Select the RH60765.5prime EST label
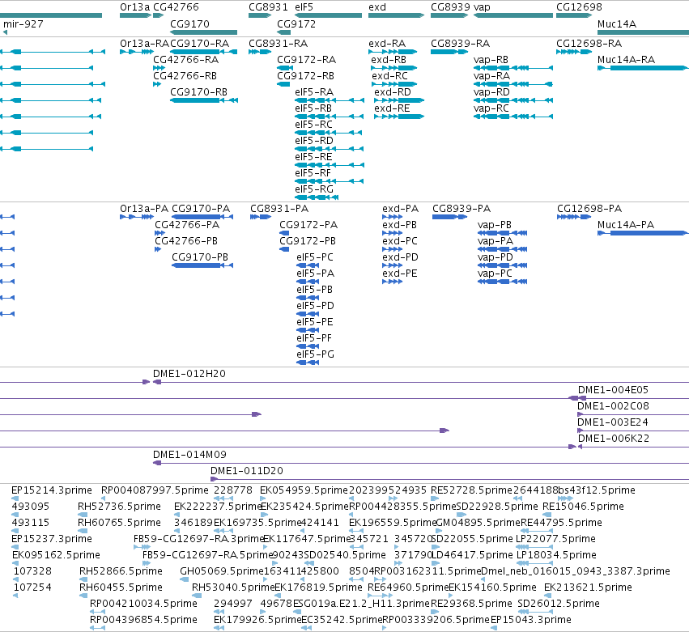 point(120,523)
